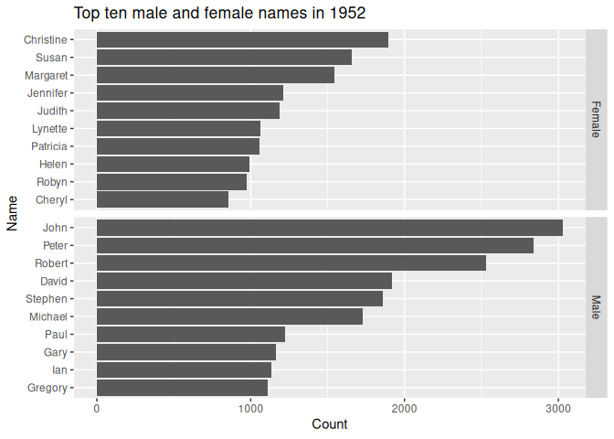Click the 1000 x-axis tick label
Viewport: 614px width, 439px height.
coord(250,408)
